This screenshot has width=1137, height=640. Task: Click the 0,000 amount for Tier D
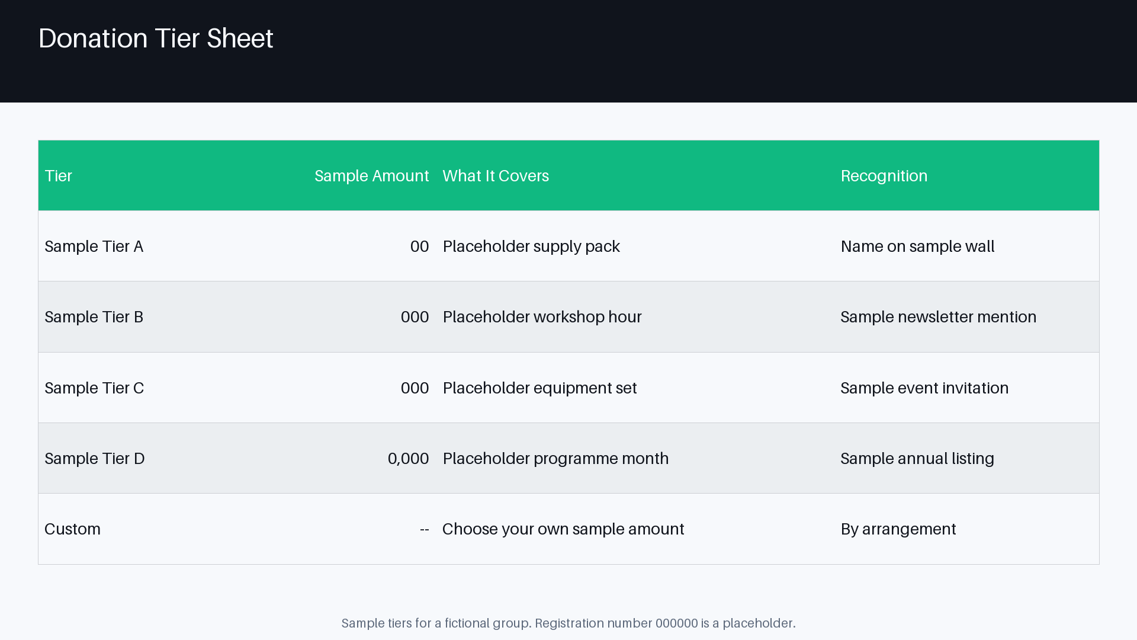(x=408, y=459)
